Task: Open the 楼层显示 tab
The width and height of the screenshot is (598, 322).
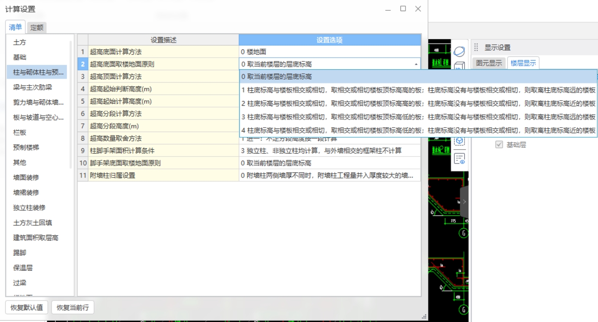Action: pos(523,63)
